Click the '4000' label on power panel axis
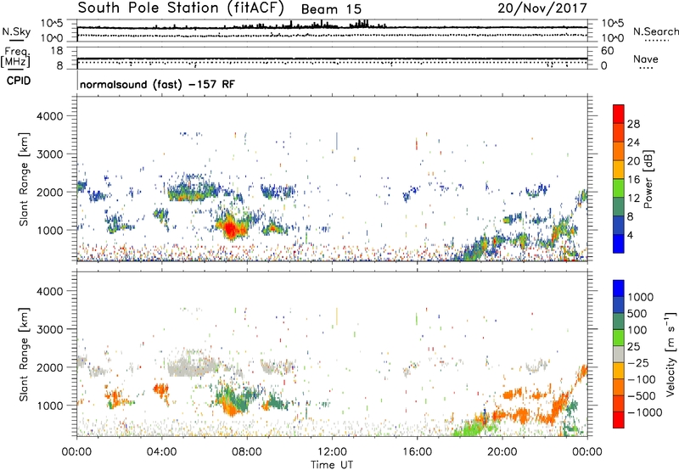The height and width of the screenshot is (470, 679). pos(50,116)
